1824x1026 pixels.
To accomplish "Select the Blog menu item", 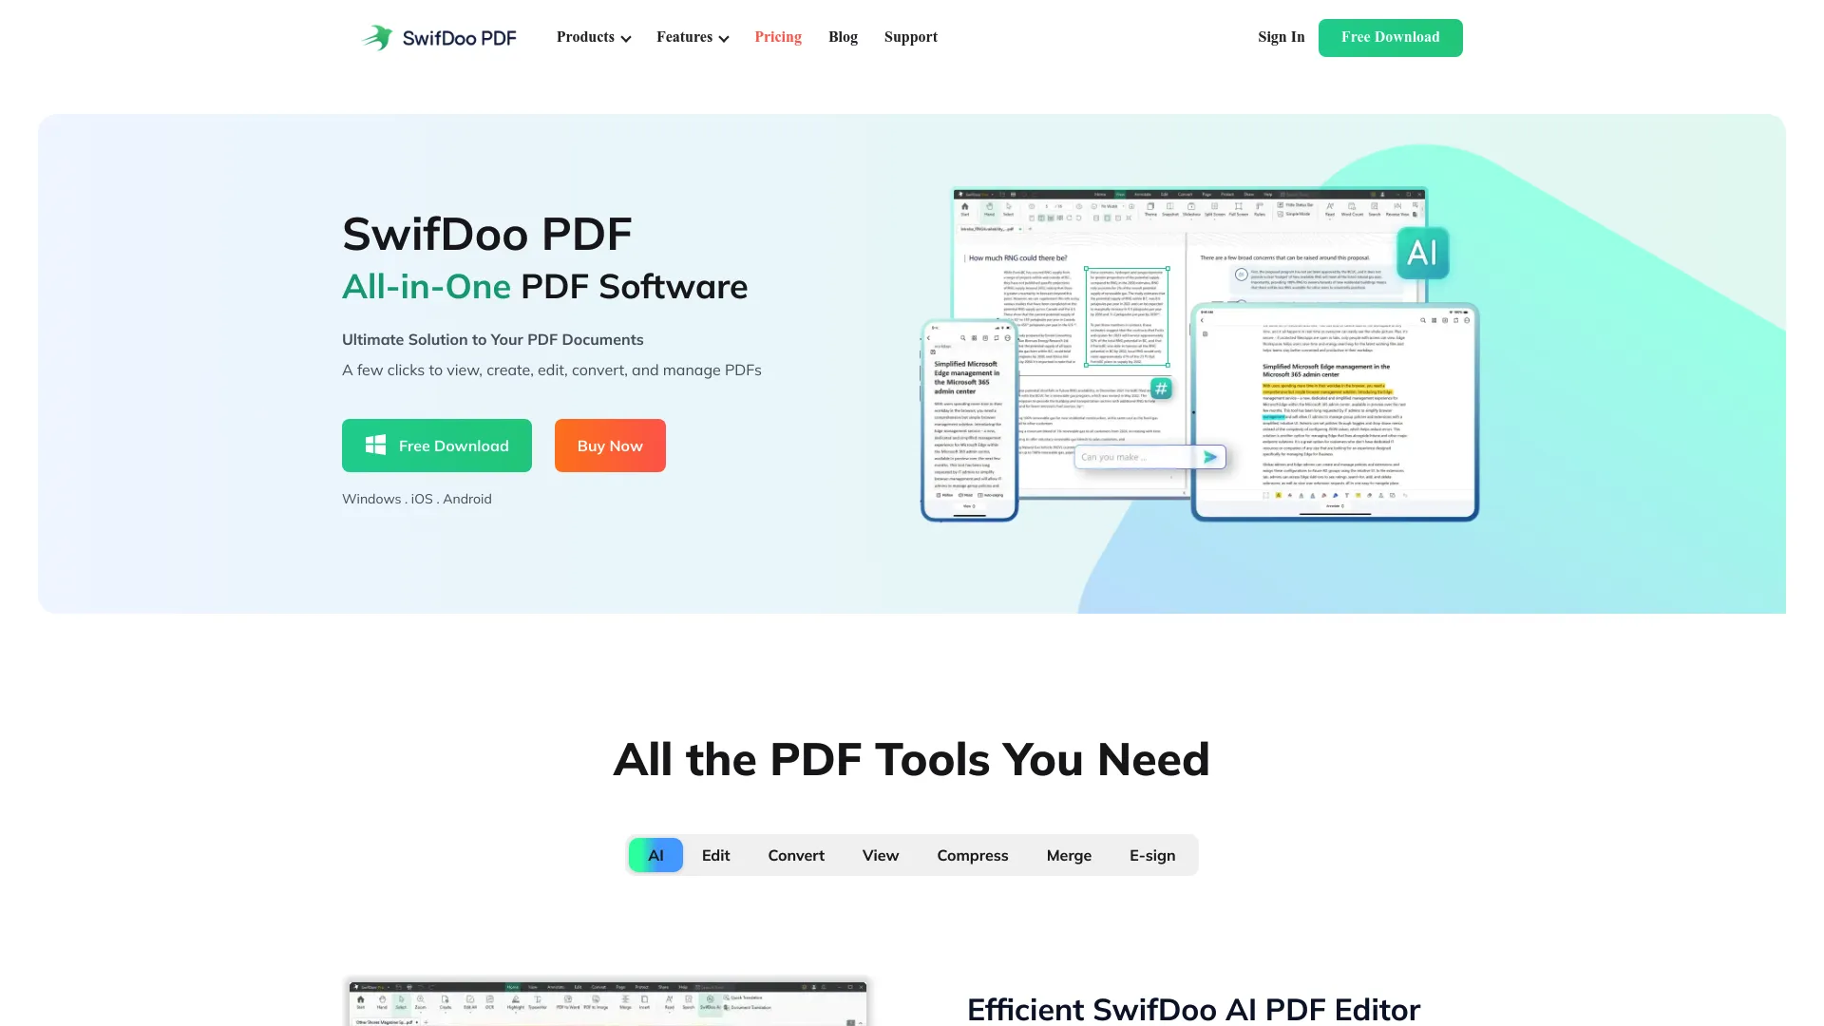I will click(842, 36).
